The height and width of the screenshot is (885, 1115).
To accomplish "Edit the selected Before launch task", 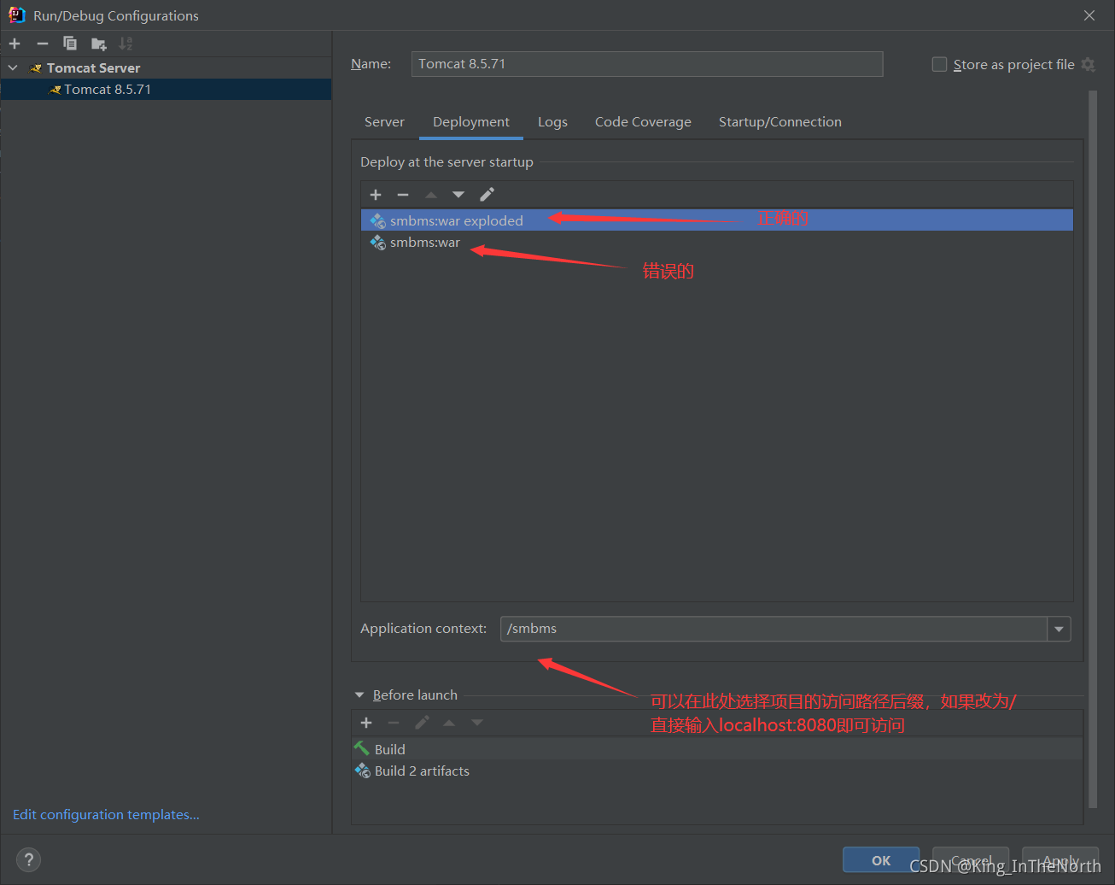I will coord(422,723).
